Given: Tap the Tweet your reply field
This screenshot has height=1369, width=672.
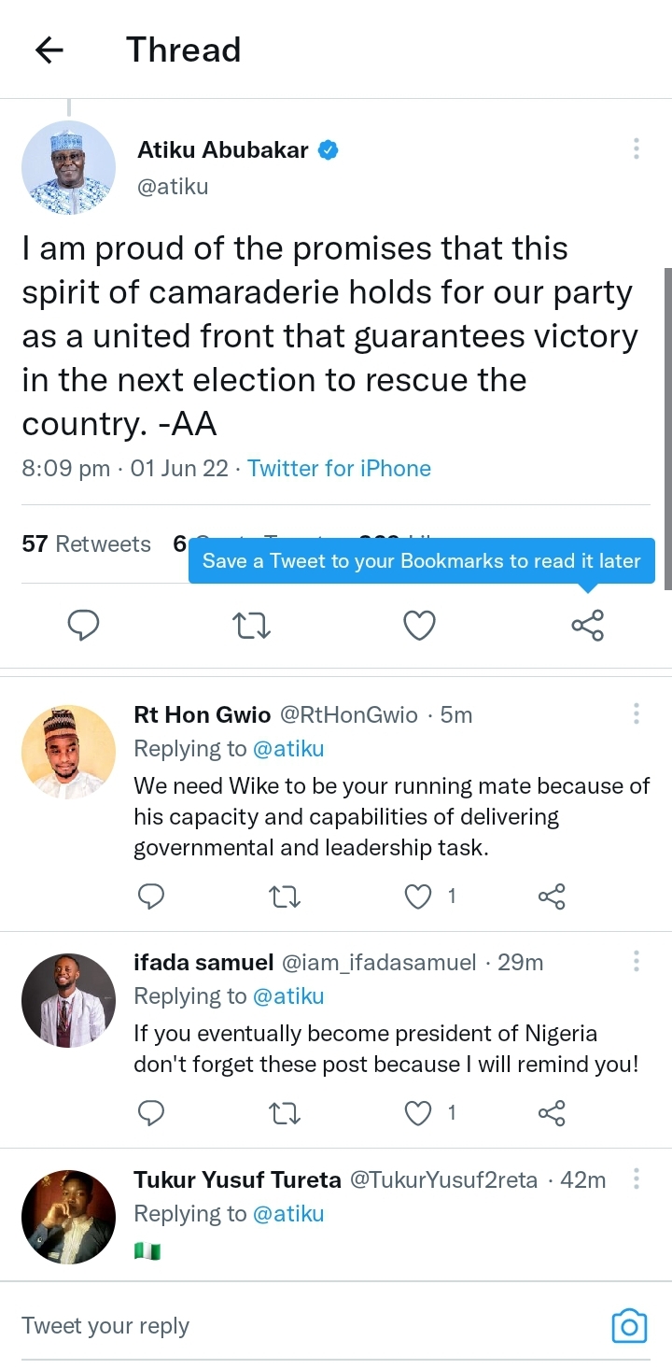Looking at the screenshot, I should coord(280,1326).
